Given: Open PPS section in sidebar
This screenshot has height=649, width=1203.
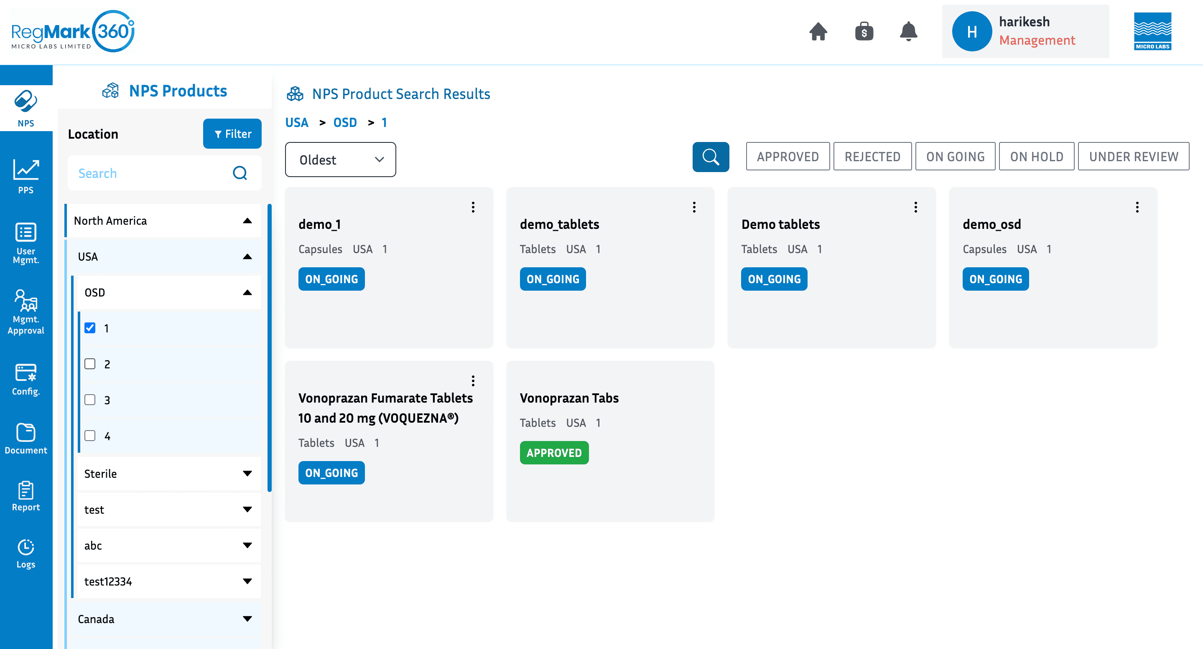Looking at the screenshot, I should tap(25, 176).
